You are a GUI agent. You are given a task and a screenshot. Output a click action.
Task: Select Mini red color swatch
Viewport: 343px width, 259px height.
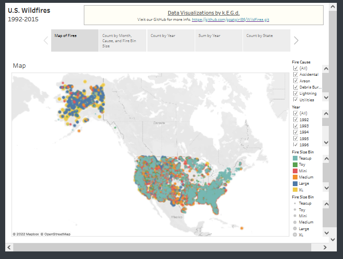pyautogui.click(x=295, y=171)
